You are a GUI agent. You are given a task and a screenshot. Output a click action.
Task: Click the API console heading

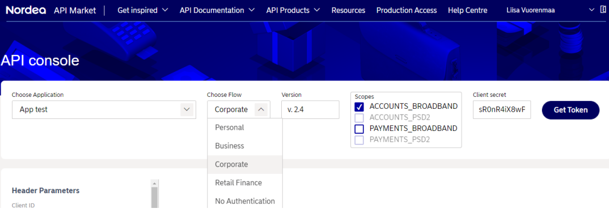[40, 61]
